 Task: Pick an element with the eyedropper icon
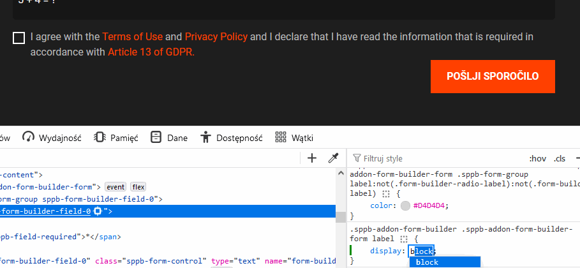(x=332, y=158)
